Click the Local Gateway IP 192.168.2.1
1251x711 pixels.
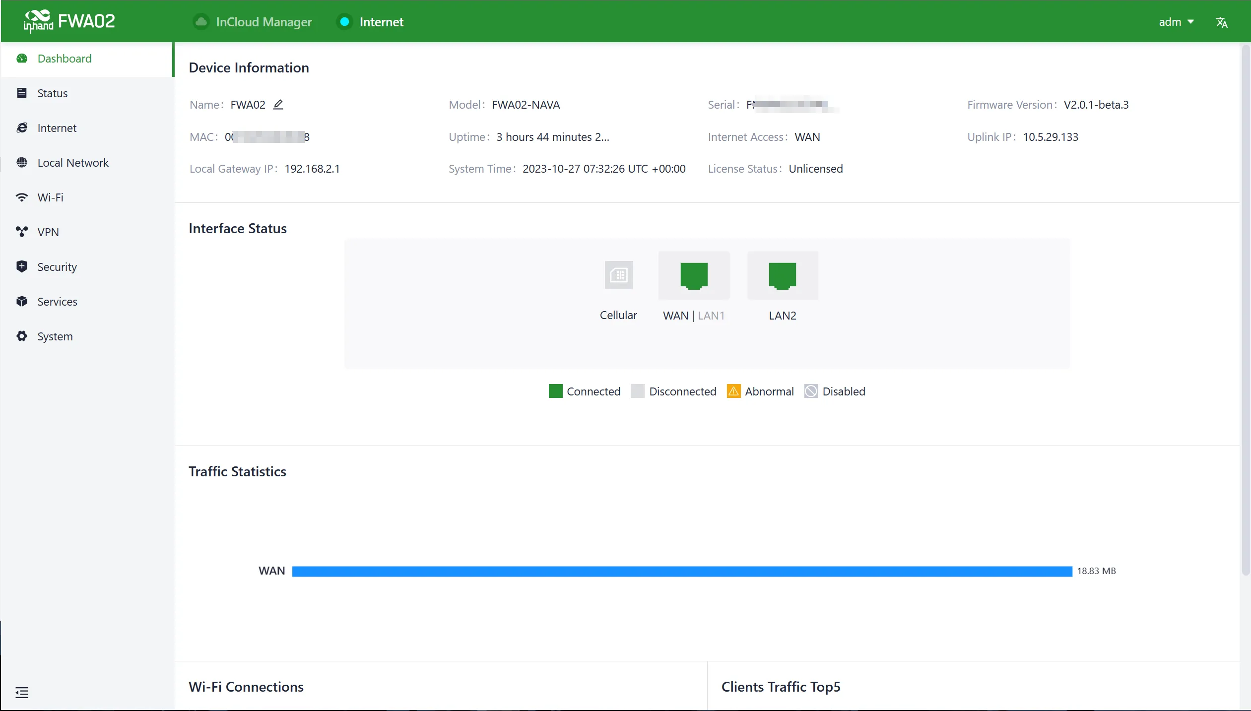point(312,169)
